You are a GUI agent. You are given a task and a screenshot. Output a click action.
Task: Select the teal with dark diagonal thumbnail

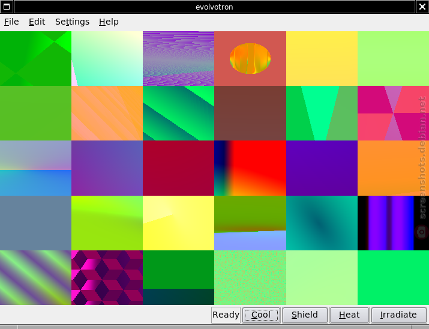pyautogui.click(x=322, y=223)
